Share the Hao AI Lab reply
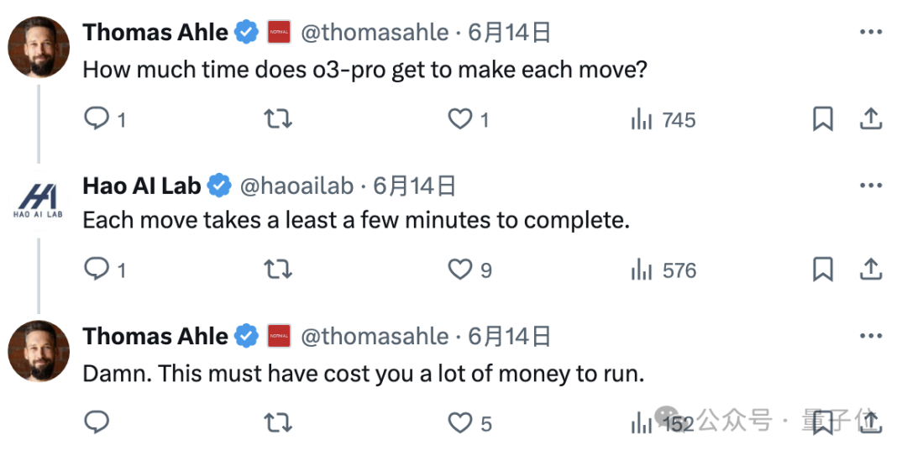Screen dimensions: 907x456 (x=871, y=270)
